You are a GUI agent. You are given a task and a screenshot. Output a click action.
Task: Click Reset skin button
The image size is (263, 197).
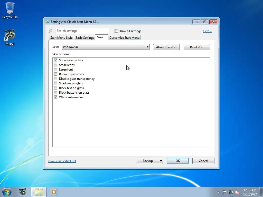[x=197, y=47]
